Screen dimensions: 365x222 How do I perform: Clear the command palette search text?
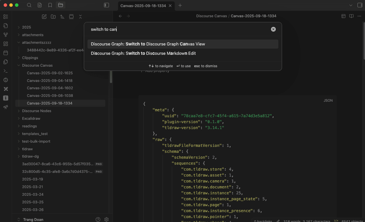click(x=273, y=29)
